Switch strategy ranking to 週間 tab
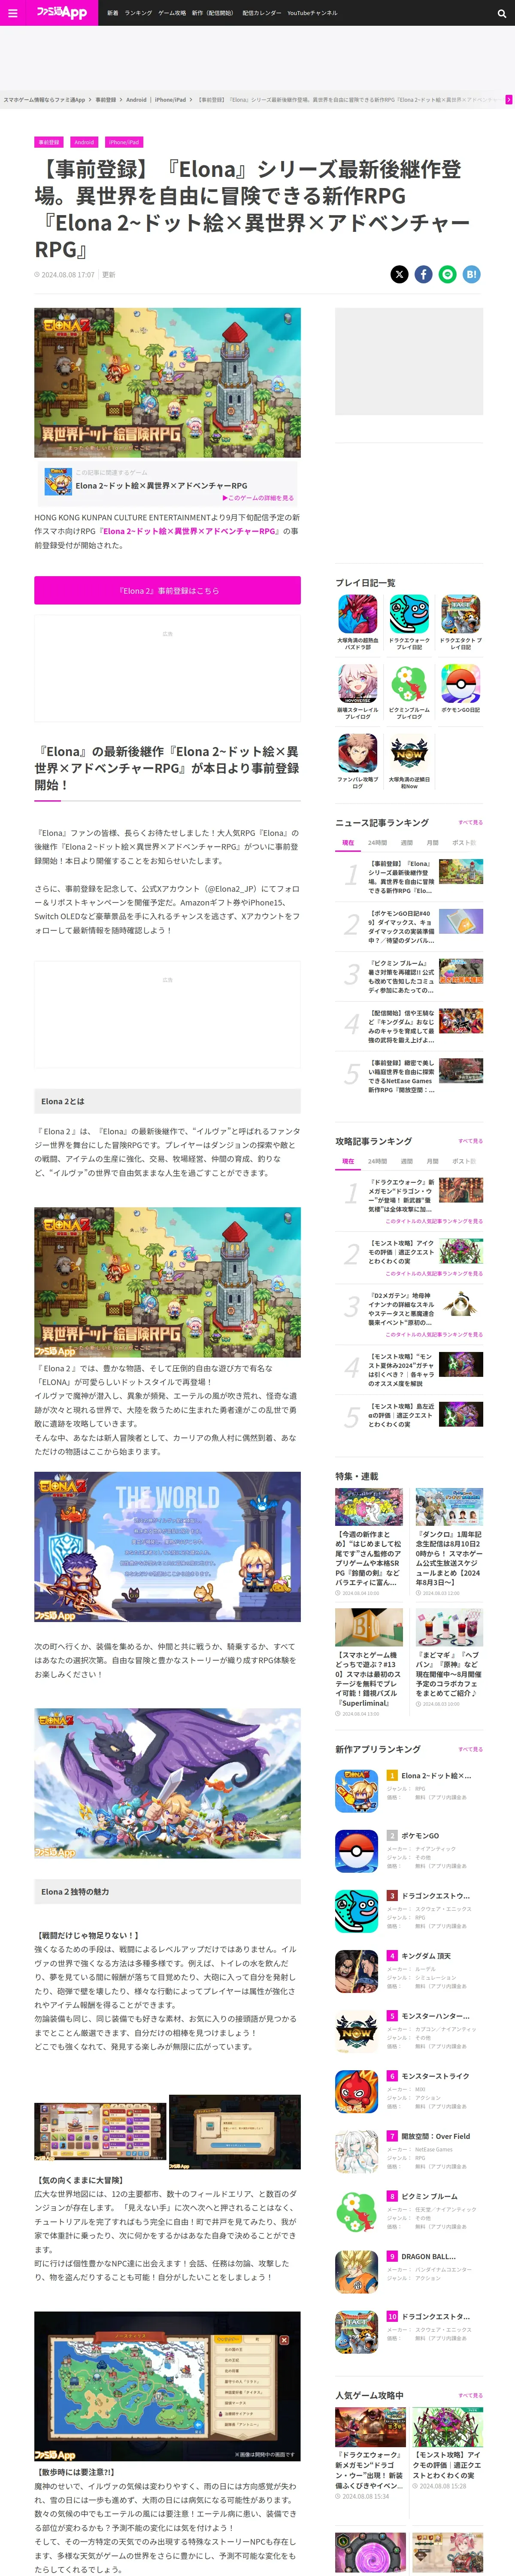515x2576 pixels. pos(407,1161)
